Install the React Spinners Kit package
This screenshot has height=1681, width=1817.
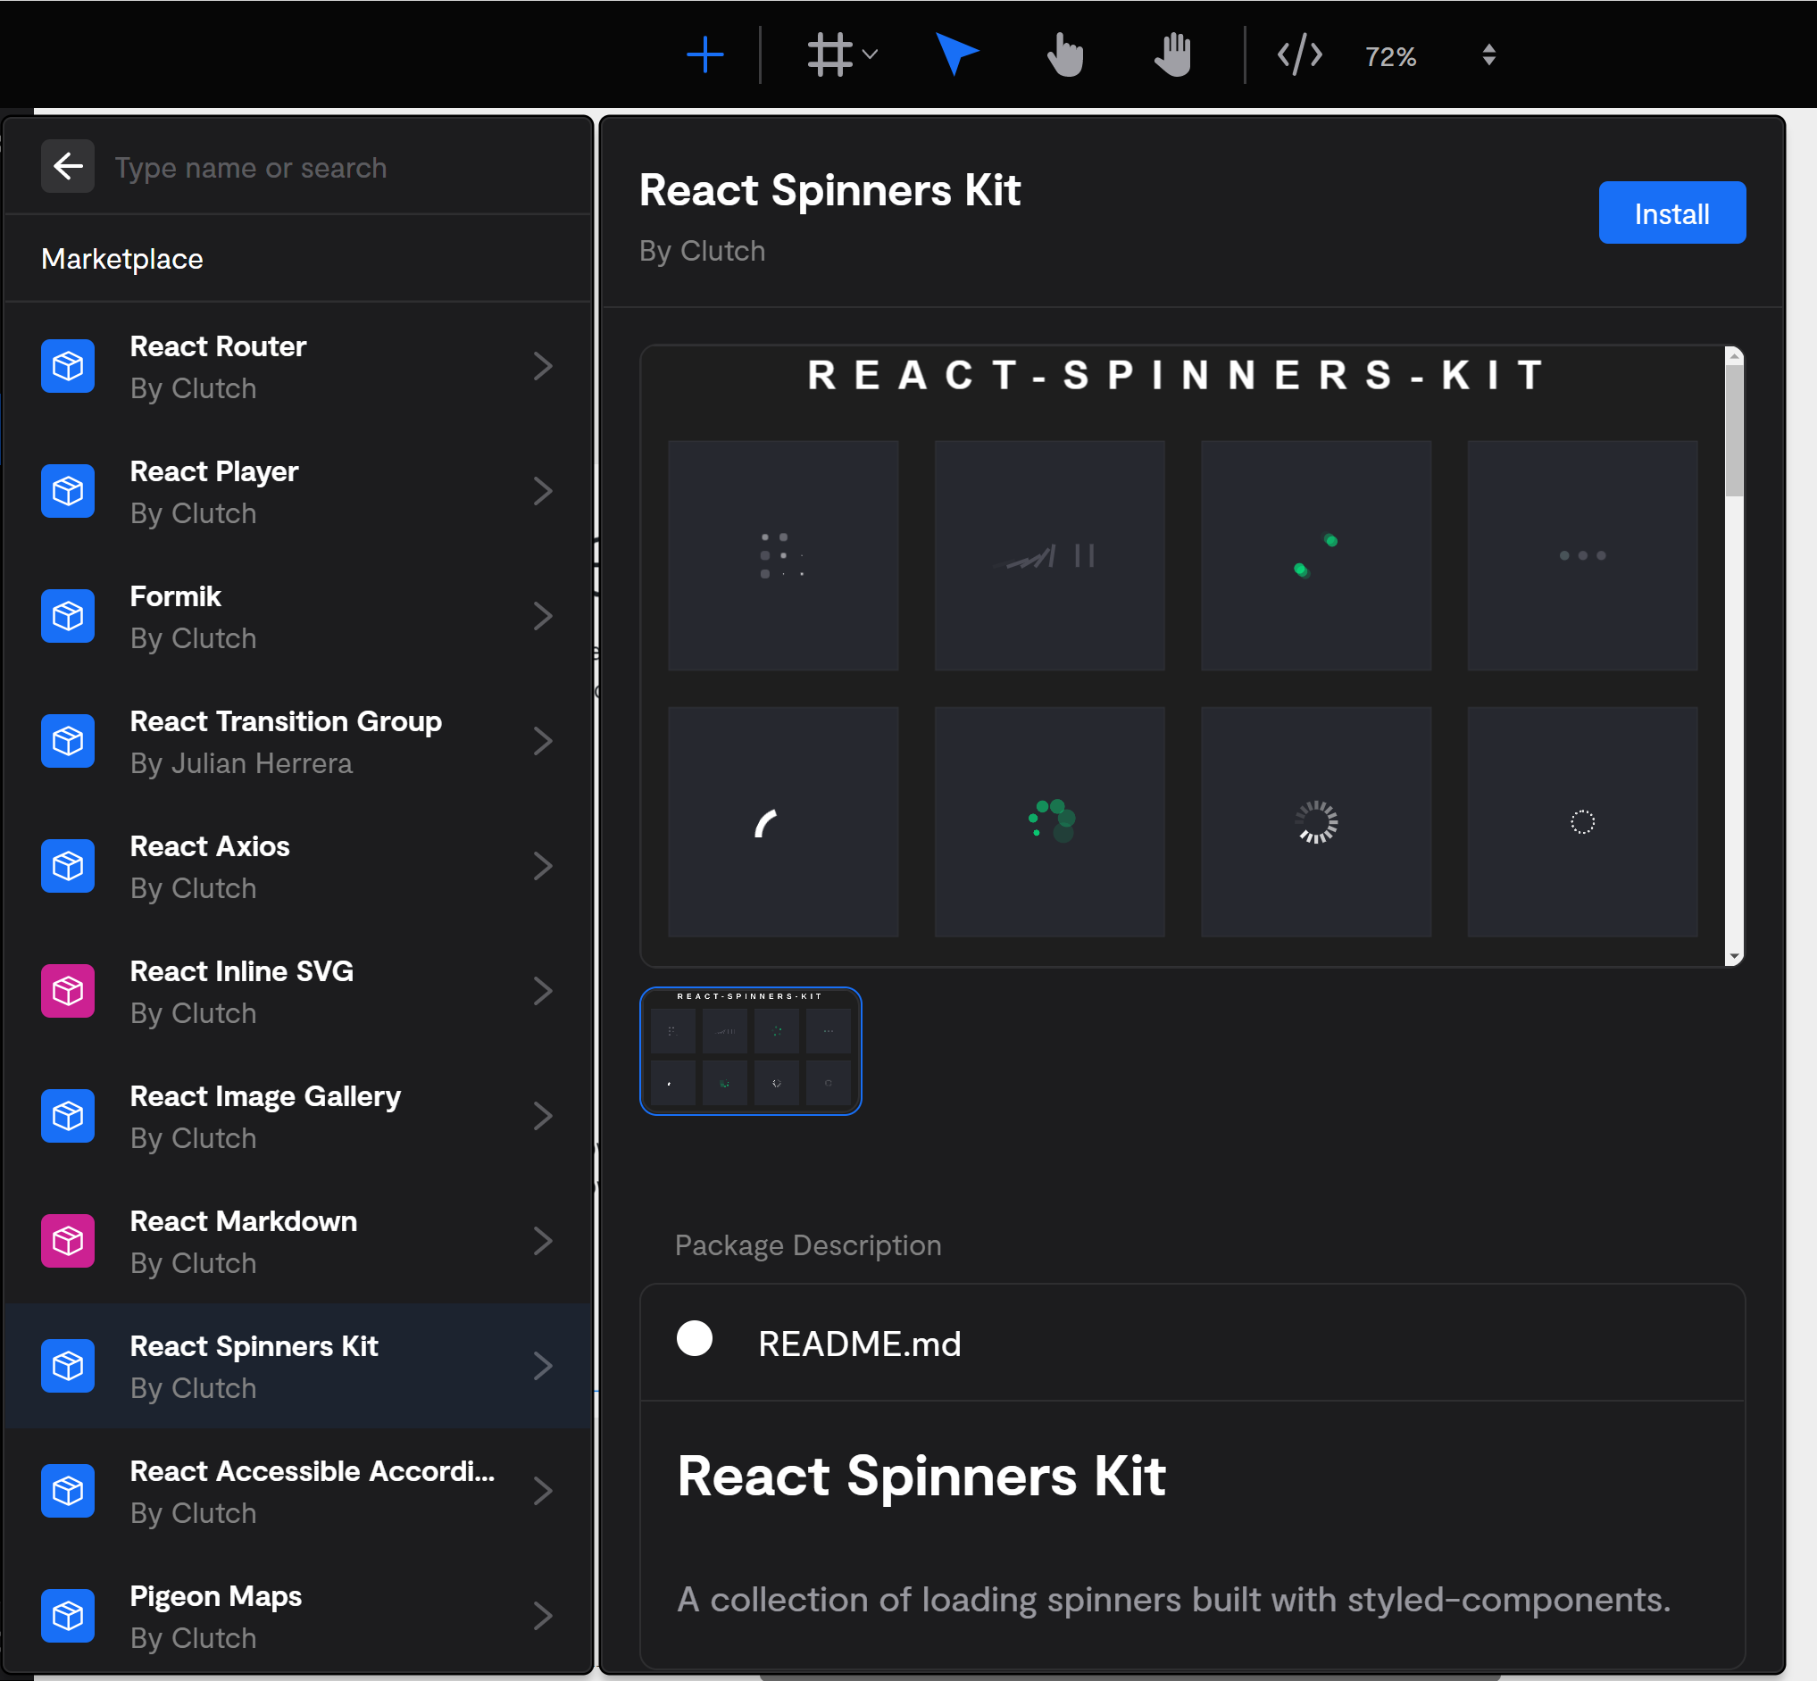tap(1671, 212)
